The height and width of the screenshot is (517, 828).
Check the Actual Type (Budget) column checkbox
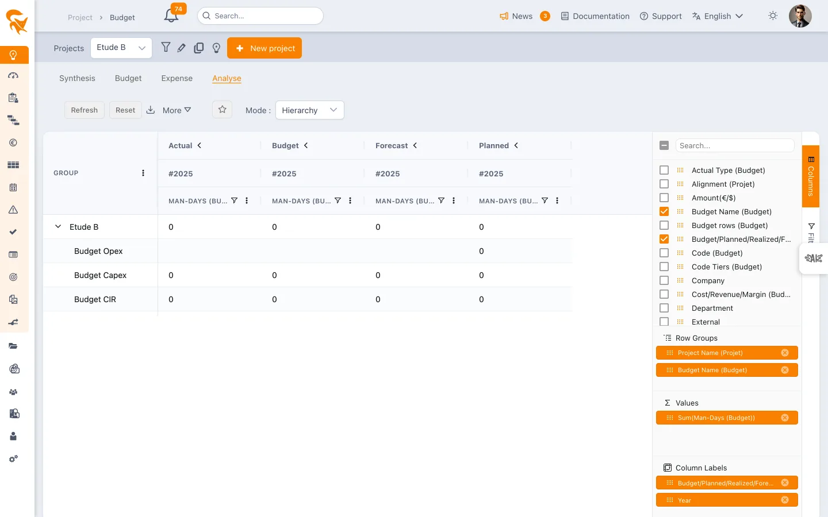(664, 170)
